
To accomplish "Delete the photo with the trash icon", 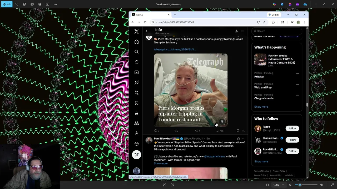I will 24,4.
